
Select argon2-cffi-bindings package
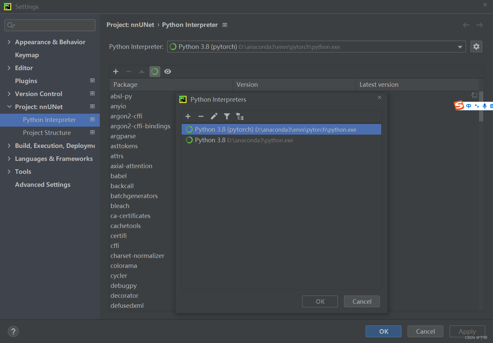pyautogui.click(x=140, y=126)
